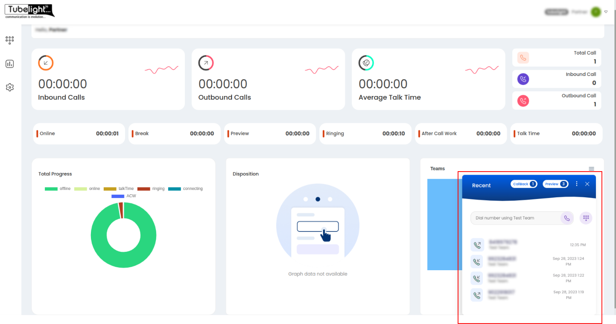Click the Inbound Call purple phone icon

click(523, 79)
